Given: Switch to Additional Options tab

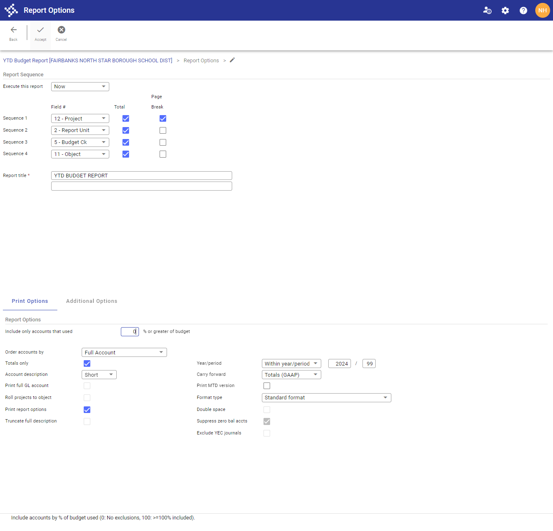Looking at the screenshot, I should [92, 301].
